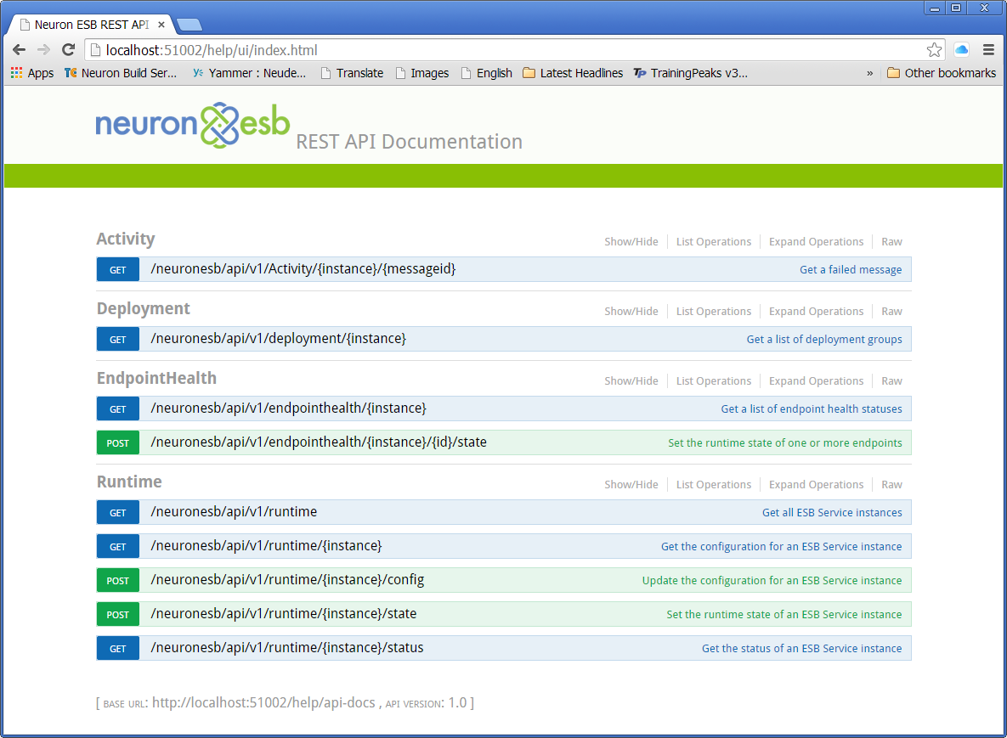Open the Other bookmarks folder

tap(942, 73)
